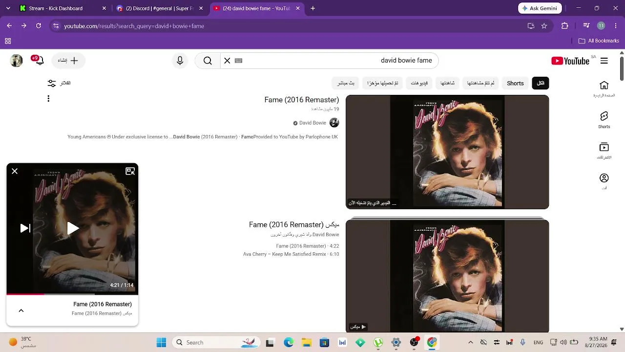Open Chrome media controls icon
Screen dimensions: 625x352
pyautogui.click(x=586, y=26)
